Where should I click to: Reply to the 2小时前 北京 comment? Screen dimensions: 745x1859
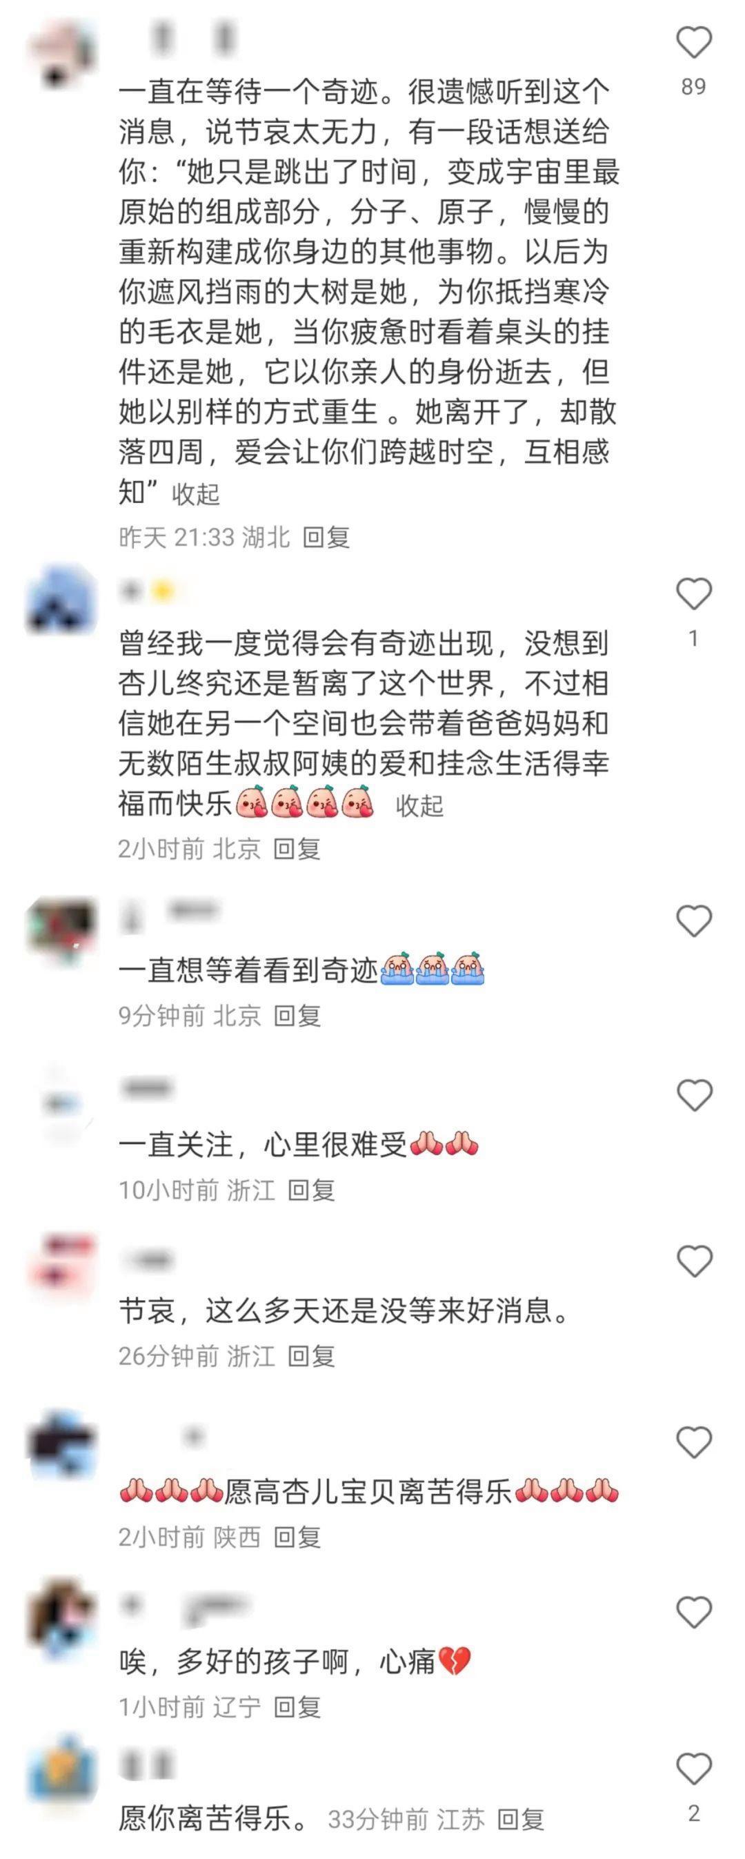coord(297,849)
